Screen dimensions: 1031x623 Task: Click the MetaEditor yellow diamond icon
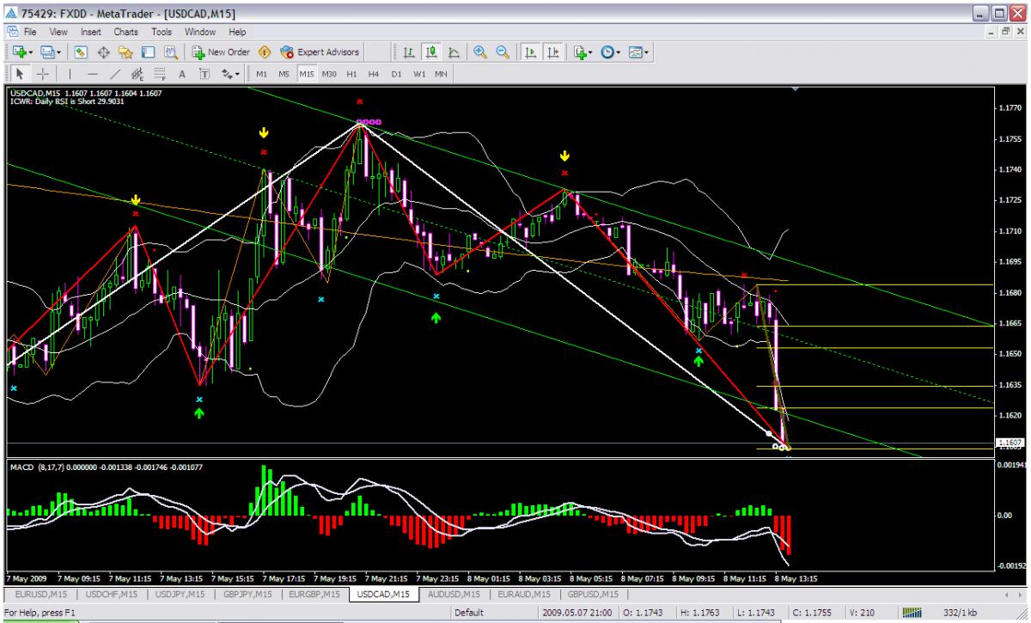coord(265,52)
